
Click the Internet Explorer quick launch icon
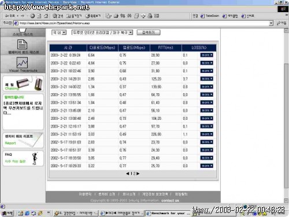[27, 213]
